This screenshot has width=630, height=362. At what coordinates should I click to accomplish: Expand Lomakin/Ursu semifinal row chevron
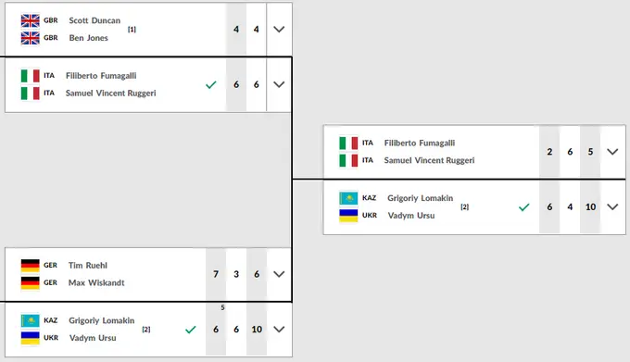pos(279,329)
